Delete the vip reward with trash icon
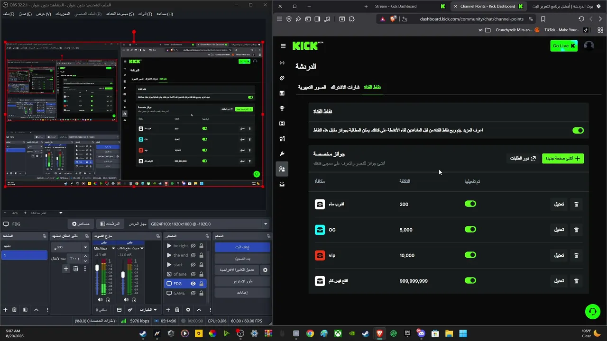 pos(576,255)
